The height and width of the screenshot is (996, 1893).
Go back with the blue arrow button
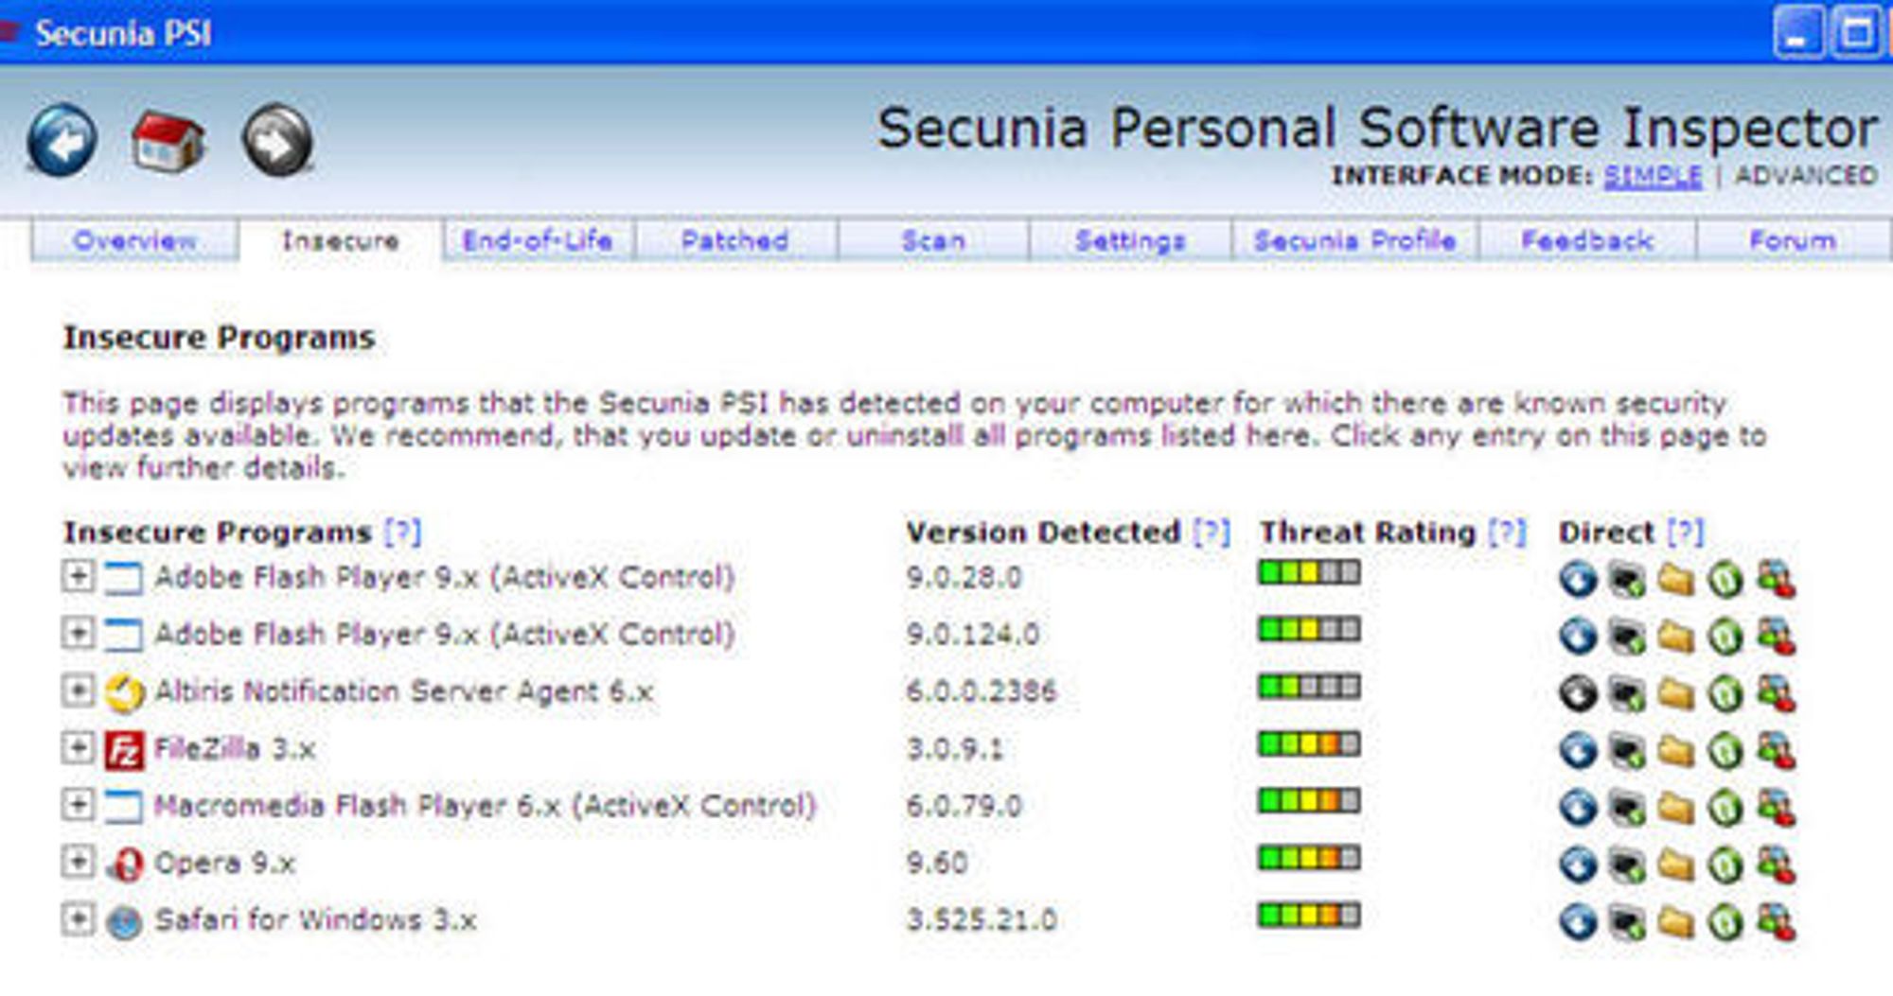pos(62,141)
